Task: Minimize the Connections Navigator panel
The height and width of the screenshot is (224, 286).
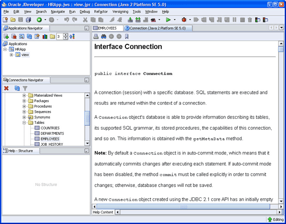Action: (x=87, y=80)
